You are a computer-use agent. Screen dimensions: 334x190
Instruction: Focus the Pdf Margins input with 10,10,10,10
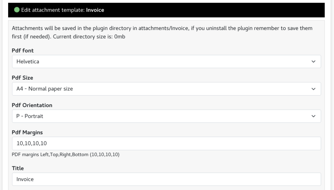[x=166, y=143]
